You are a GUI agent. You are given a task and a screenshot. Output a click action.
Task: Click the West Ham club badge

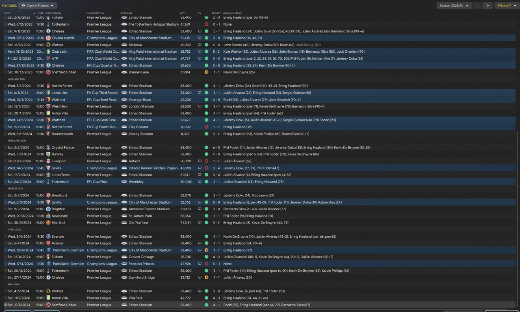pos(48,106)
